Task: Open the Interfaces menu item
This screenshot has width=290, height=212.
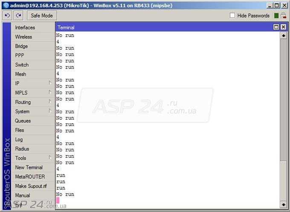Action: click(x=33, y=27)
